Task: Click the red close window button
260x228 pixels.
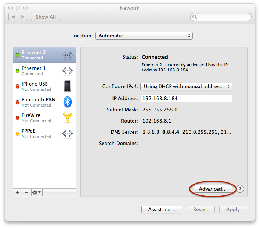Action: [10, 8]
